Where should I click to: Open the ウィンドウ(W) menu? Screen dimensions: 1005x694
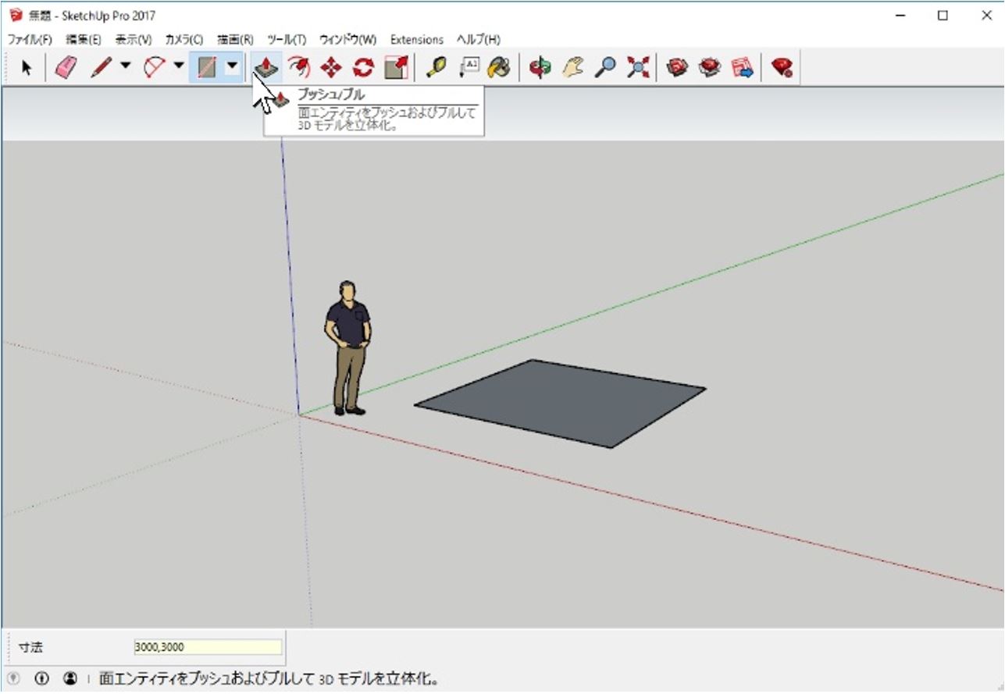pyautogui.click(x=347, y=39)
